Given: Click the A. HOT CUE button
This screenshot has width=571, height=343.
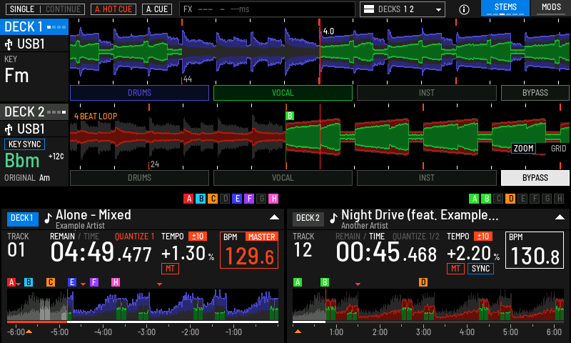Looking at the screenshot, I should tap(113, 9).
